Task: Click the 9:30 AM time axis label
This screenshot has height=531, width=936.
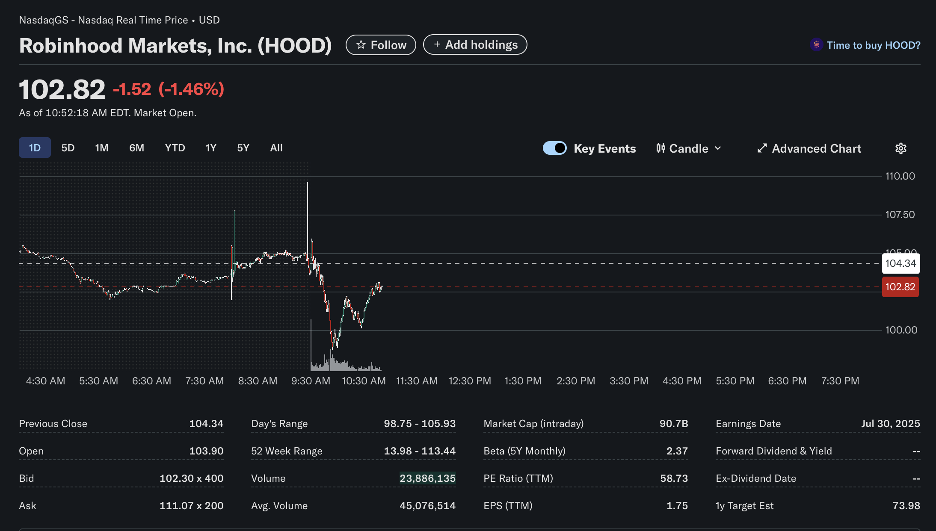Action: (311, 381)
